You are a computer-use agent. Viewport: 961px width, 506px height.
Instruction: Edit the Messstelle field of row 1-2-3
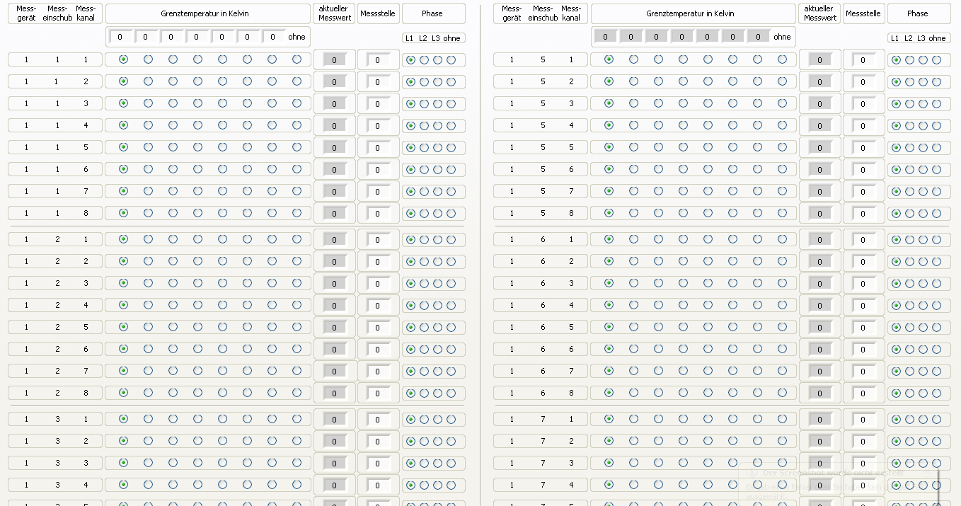pos(378,284)
